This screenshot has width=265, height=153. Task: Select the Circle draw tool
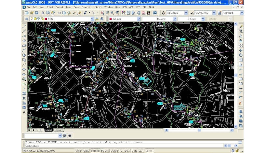tap(24, 55)
